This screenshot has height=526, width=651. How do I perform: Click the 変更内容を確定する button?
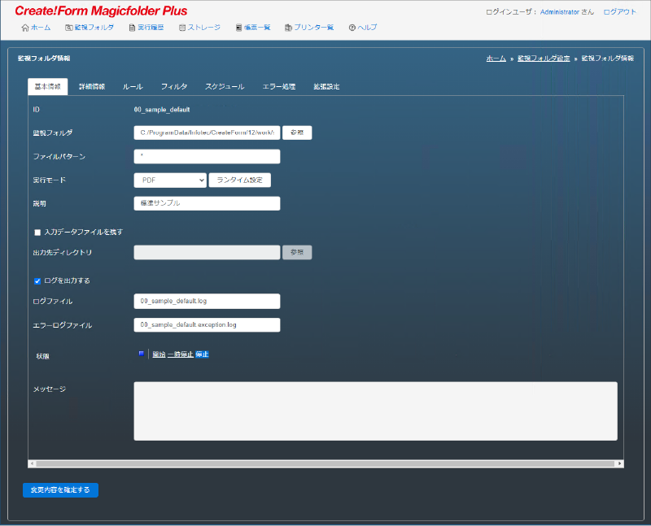click(60, 490)
